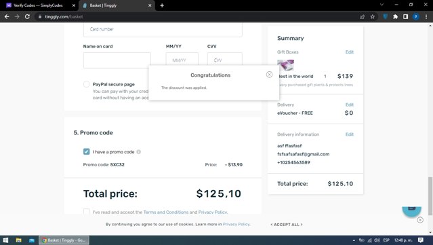433x245 pixels.
Task: Open File Explorer from taskbar
Action: pyautogui.click(x=18, y=240)
